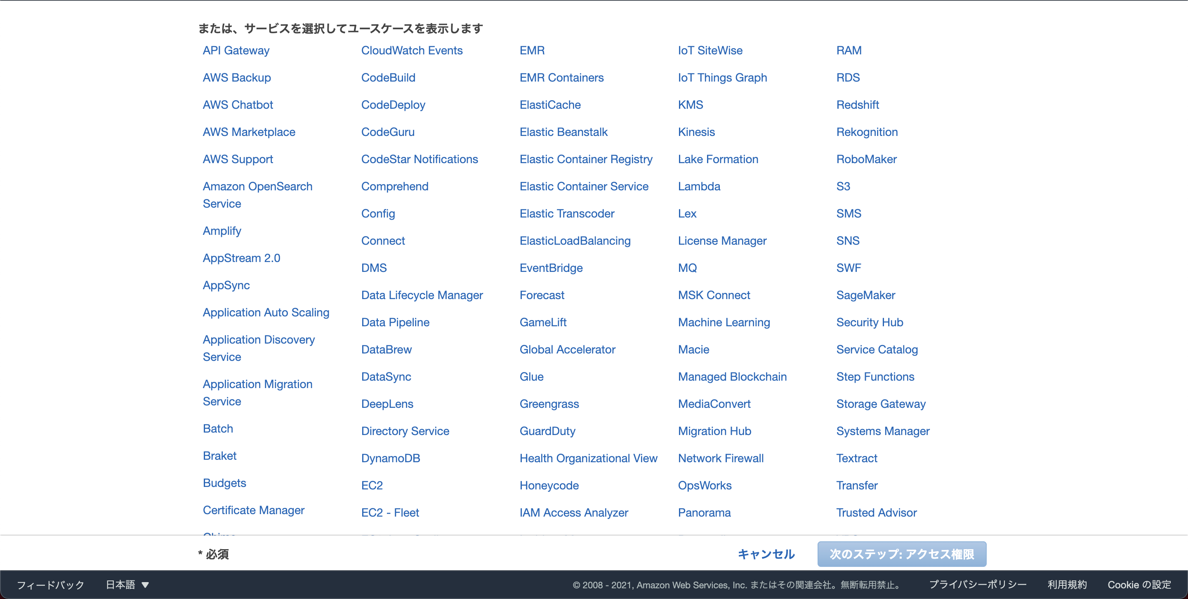1188x599 pixels.
Task: Pick the SageMaker service link
Action: (865, 295)
